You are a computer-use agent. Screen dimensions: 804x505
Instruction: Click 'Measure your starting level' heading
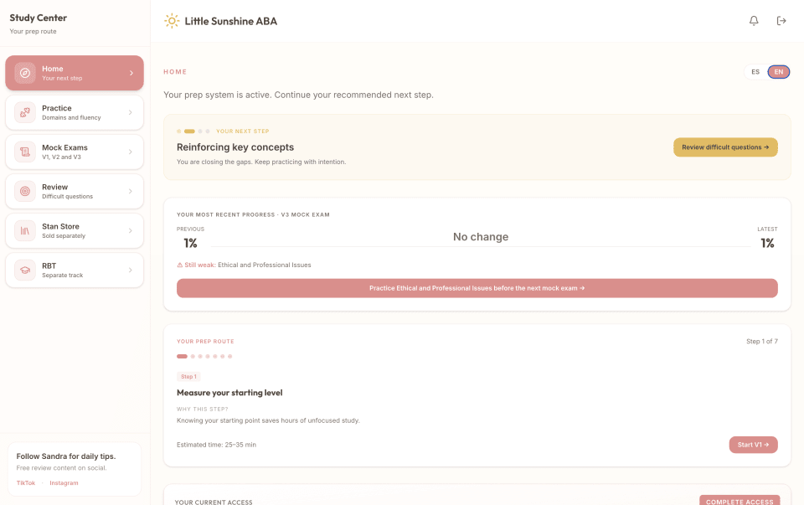[x=229, y=393]
